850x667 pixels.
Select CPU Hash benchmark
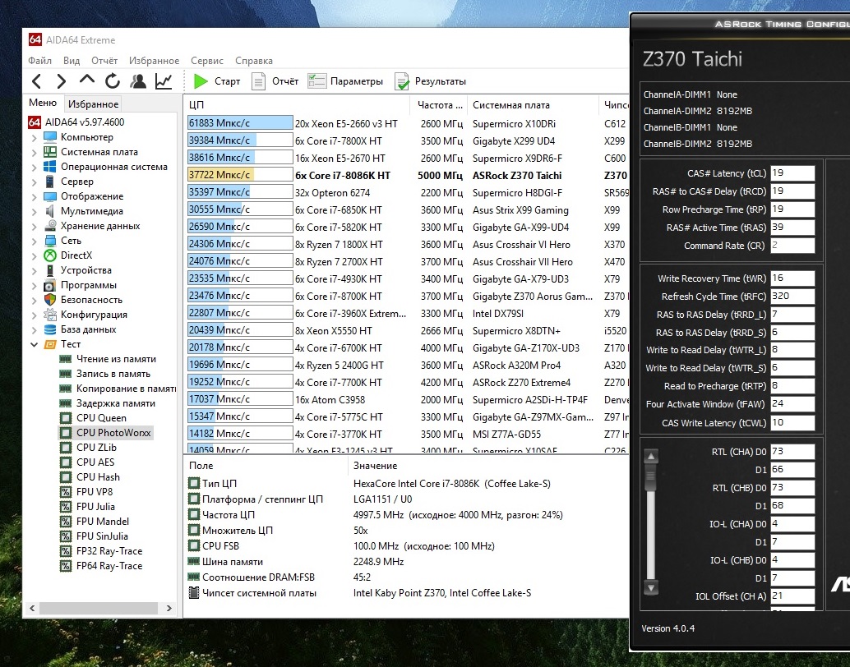98,476
